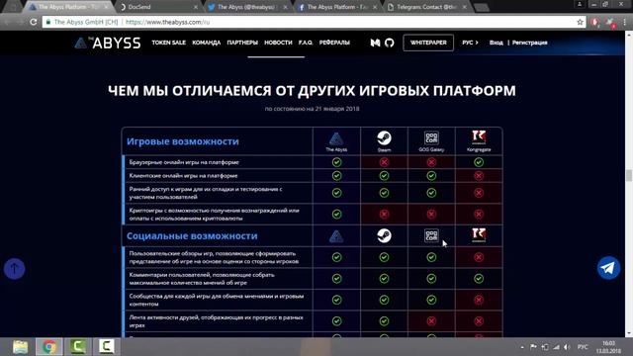Click the Chrome icon in the taskbar

[49, 347]
